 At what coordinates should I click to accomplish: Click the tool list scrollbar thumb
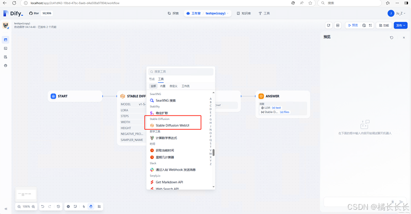tap(214, 153)
